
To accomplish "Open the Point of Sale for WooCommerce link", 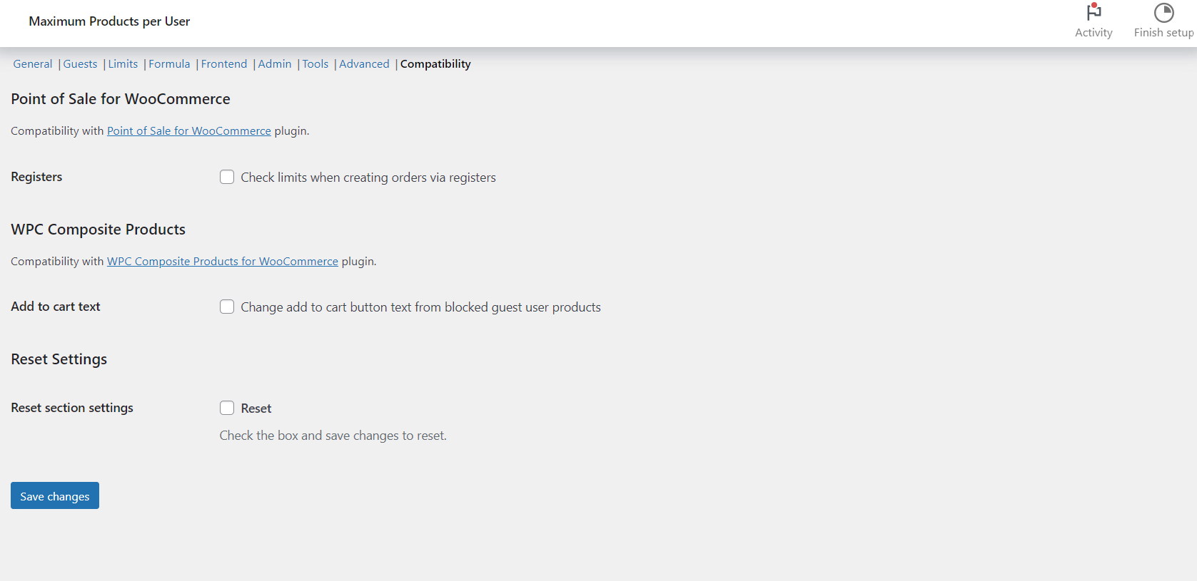I will click(188, 130).
